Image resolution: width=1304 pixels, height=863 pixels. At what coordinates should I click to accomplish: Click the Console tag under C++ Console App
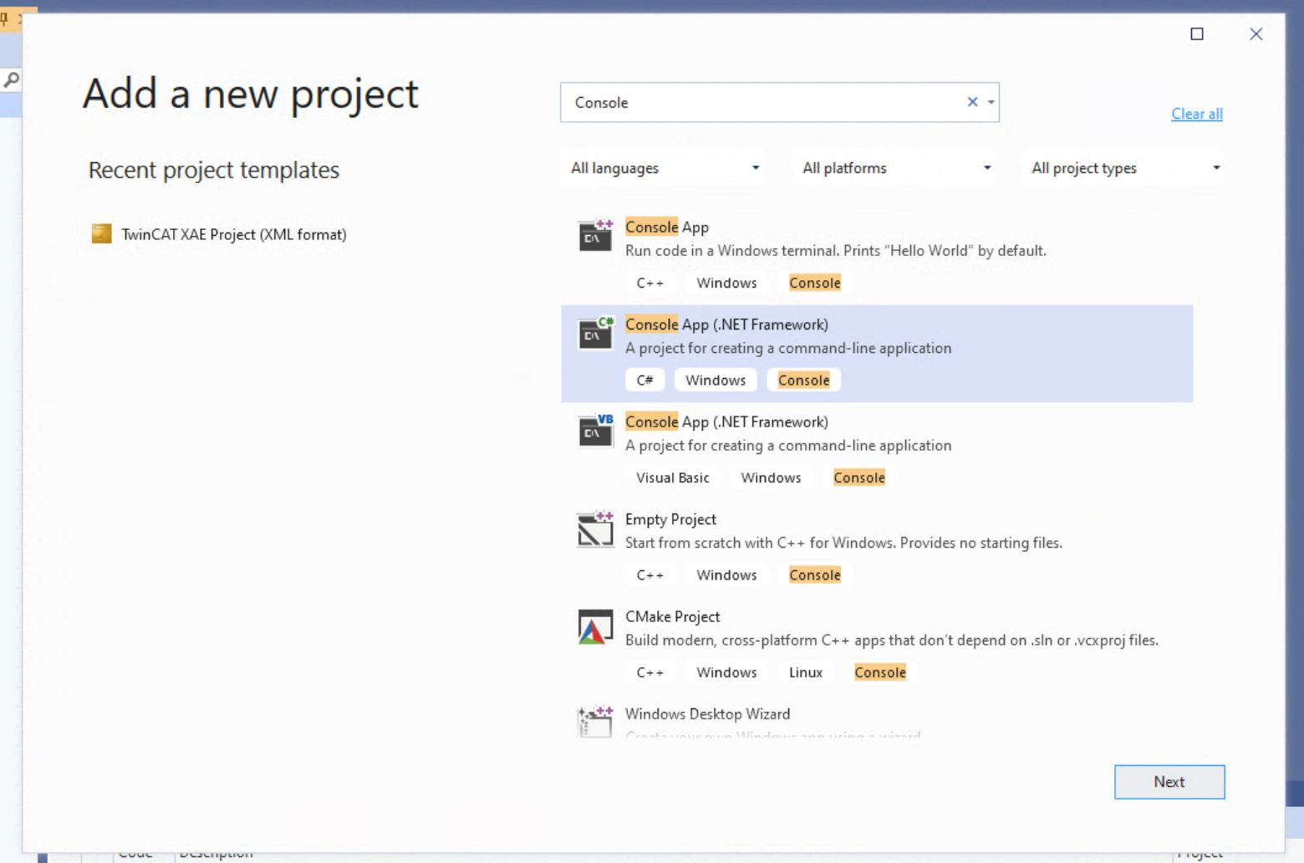tap(815, 283)
